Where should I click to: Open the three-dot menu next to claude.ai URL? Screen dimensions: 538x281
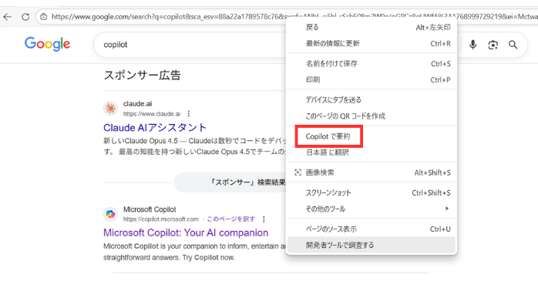(x=189, y=114)
